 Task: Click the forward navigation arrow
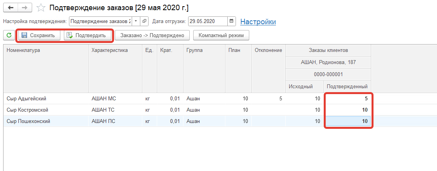[24, 8]
